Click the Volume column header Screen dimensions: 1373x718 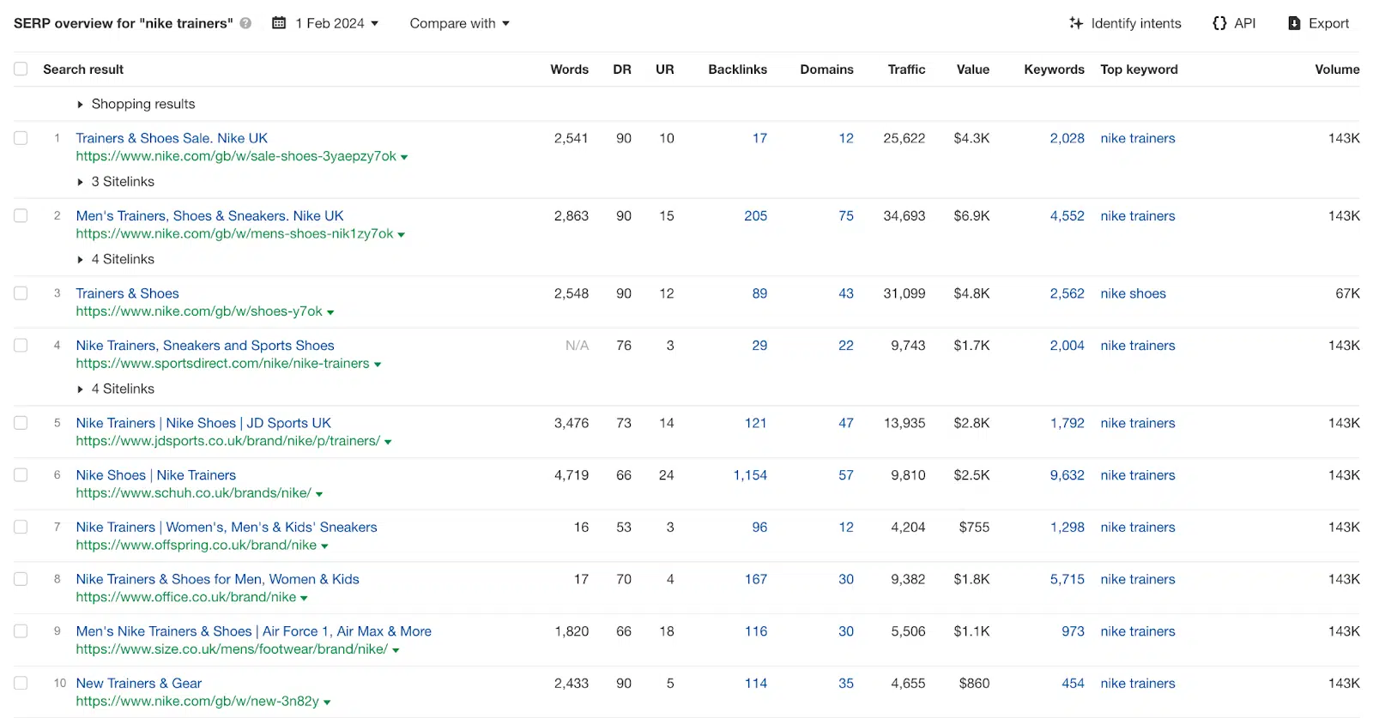1337,69
